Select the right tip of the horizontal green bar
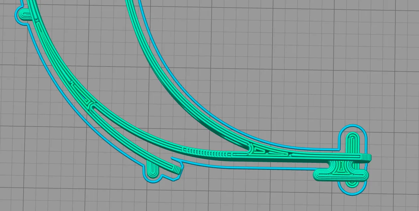Screen dimensions: 419x211 367,158
